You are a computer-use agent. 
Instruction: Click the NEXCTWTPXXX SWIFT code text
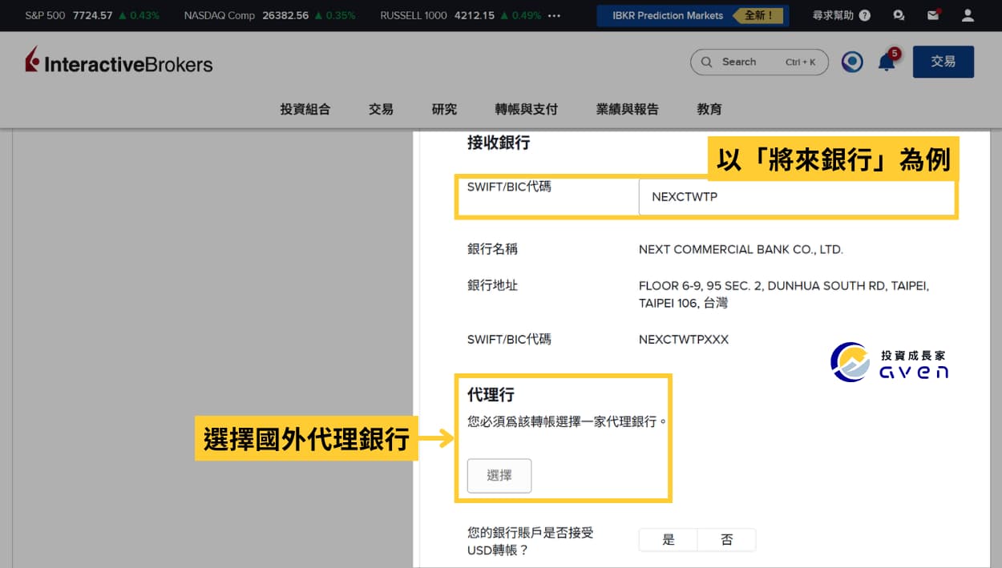click(684, 340)
